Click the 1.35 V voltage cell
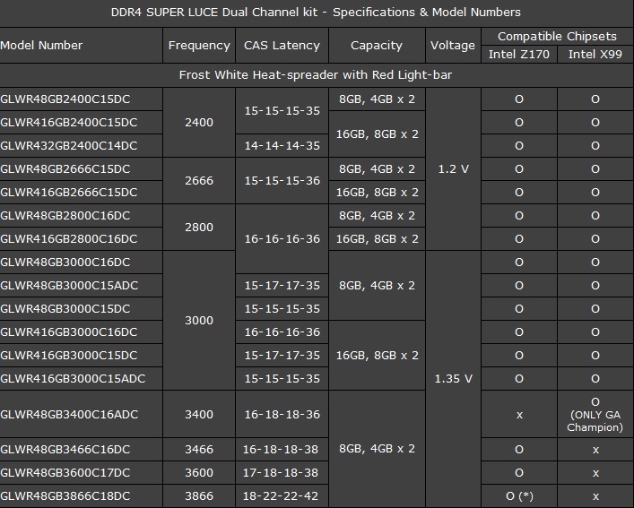The width and height of the screenshot is (634, 508). [453, 379]
